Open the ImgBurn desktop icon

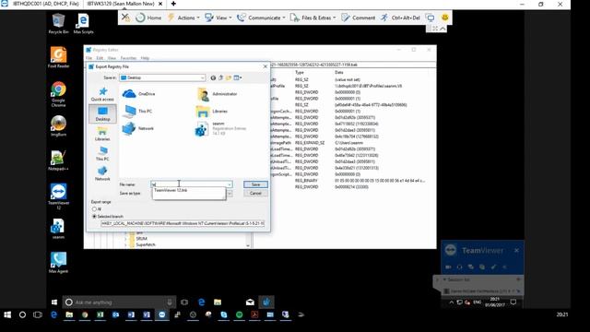tap(58, 125)
